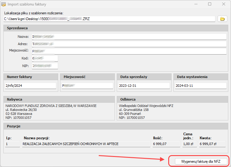Minimize the Import szablonu faktury window
The image size is (231, 167).
[196, 4]
